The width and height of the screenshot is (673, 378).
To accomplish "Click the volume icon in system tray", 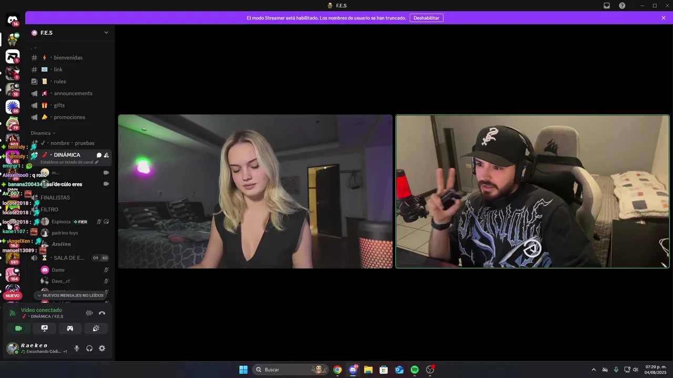I will tap(635, 370).
